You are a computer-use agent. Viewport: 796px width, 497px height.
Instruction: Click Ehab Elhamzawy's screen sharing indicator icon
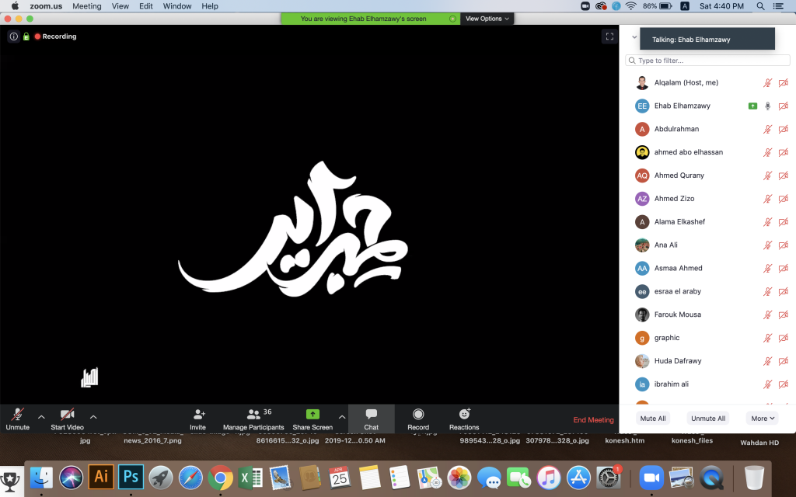point(752,106)
